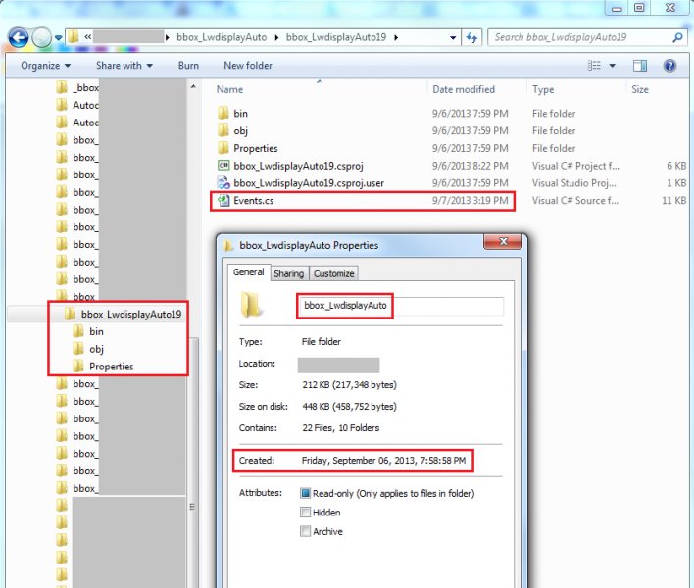Image resolution: width=694 pixels, height=588 pixels.
Task: Click the '22 Files, 10 Folders' text
Action: 341,428
